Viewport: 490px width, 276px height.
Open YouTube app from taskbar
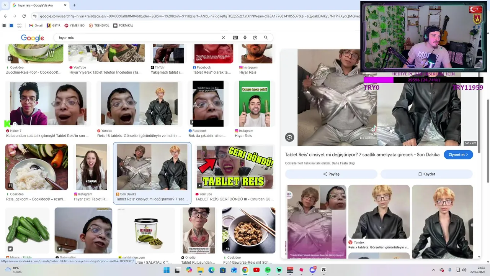[x=256, y=270]
